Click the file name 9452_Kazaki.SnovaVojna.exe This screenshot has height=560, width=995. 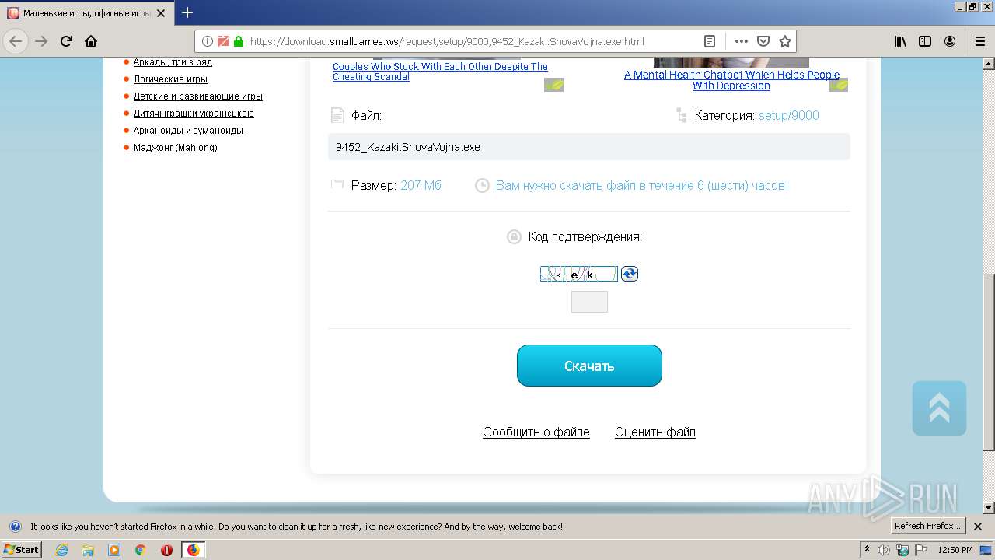coord(408,147)
